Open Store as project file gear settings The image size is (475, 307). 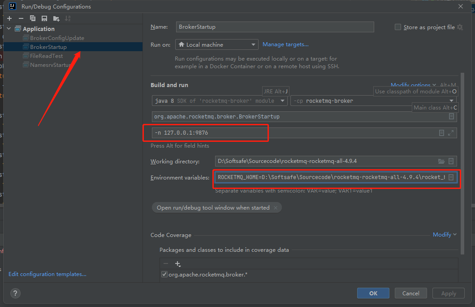point(460,27)
